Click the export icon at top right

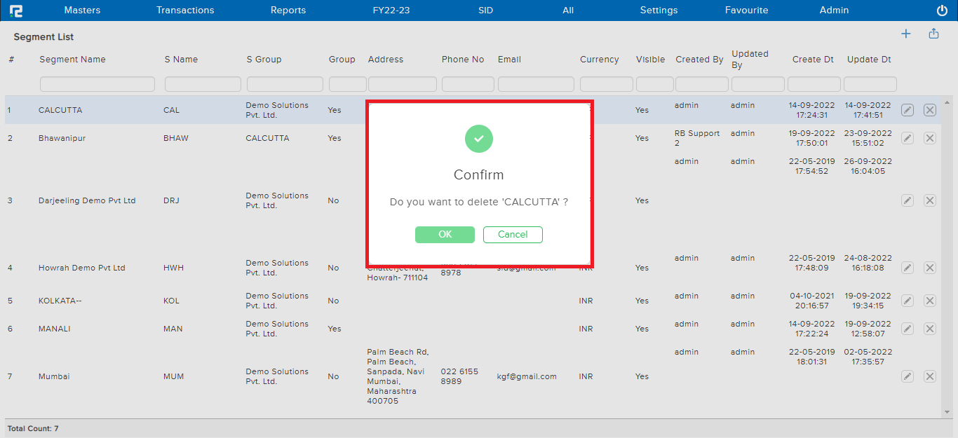tap(933, 33)
